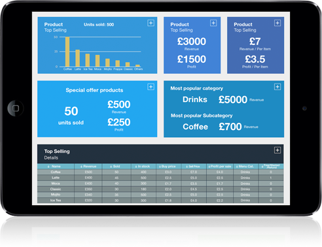
Task: Expand the Top Selling Details table
Action: tap(277, 150)
